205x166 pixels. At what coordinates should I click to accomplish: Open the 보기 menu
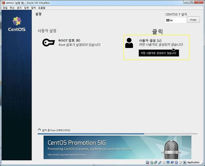tap(19, 8)
